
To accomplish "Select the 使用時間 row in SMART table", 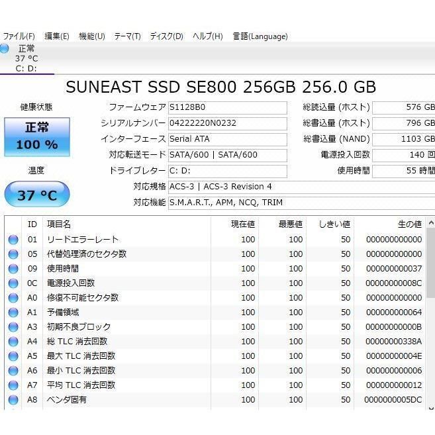I will [x=63, y=269].
